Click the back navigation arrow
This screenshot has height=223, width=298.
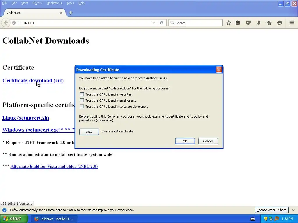tap(6, 23)
